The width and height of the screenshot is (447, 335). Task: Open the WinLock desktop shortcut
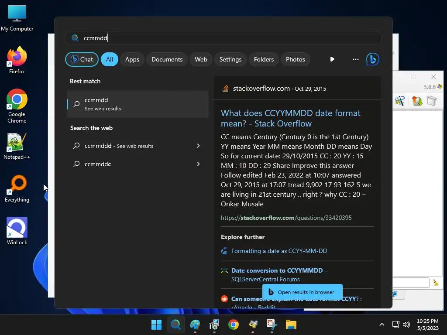(x=17, y=231)
